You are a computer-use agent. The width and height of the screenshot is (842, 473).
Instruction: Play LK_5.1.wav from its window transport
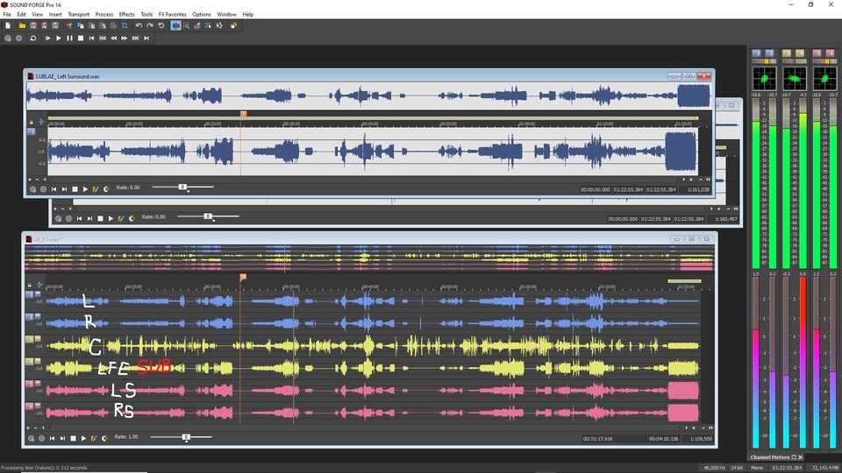[x=83, y=438]
